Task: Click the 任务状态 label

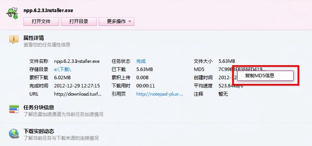Action: coord(121,61)
